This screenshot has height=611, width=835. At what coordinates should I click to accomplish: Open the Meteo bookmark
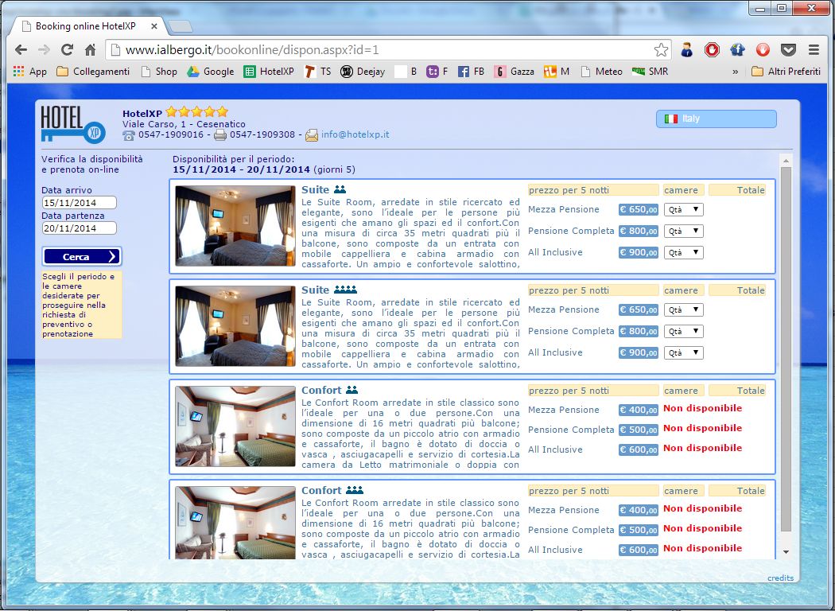601,72
